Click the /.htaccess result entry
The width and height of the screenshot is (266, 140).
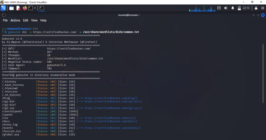coord(10,91)
